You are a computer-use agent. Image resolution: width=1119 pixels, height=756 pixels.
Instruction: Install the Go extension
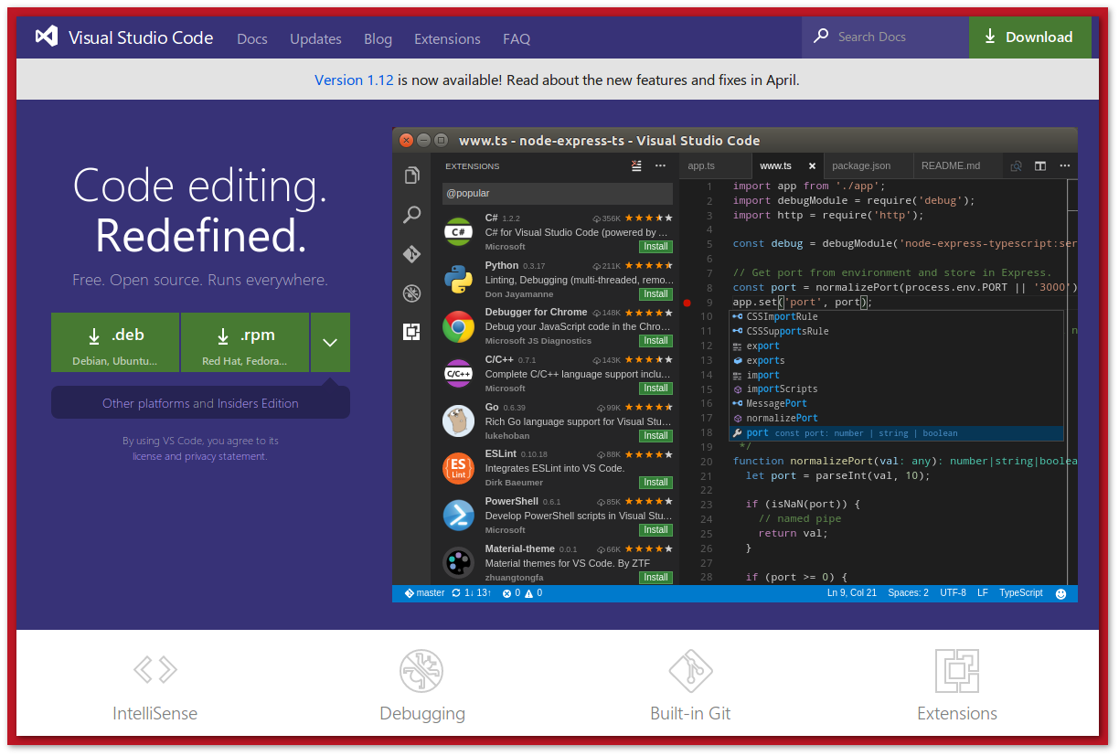(x=655, y=435)
